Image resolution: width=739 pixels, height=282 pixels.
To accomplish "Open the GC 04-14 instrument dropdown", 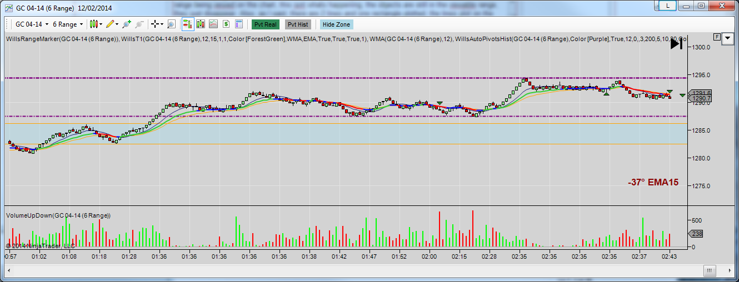I will 32,24.
